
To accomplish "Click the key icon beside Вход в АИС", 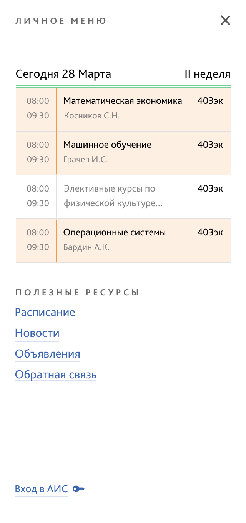I will click(x=78, y=489).
